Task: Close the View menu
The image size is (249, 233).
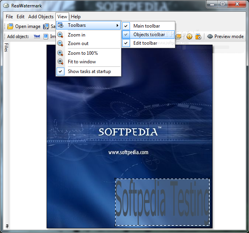Action: [62, 17]
